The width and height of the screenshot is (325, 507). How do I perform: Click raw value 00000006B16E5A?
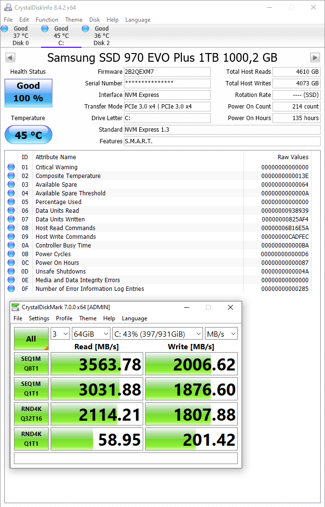tap(285, 228)
